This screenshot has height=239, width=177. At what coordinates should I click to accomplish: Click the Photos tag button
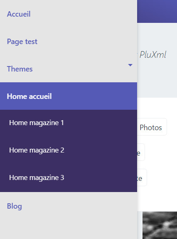(152, 127)
